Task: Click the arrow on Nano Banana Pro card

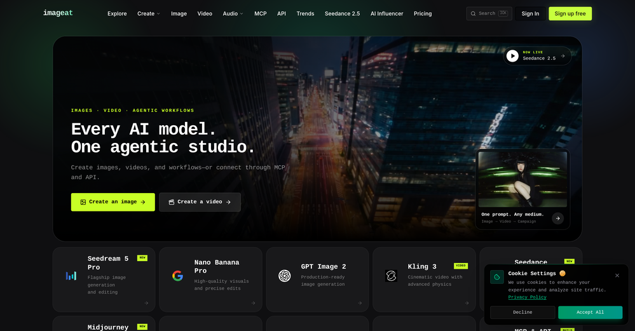Action: coord(253,303)
